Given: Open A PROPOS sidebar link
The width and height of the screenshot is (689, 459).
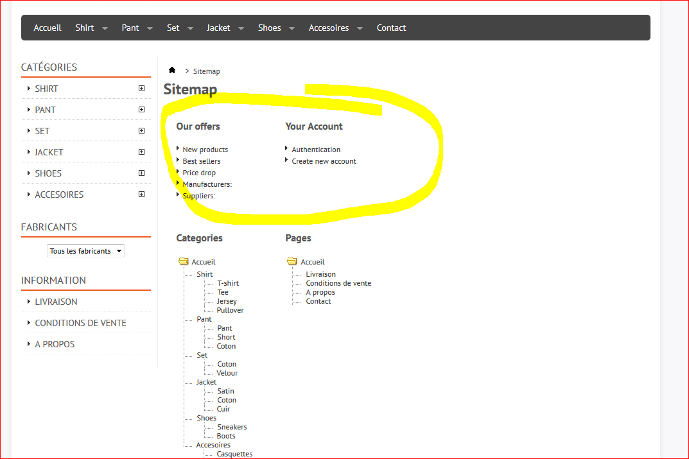Looking at the screenshot, I should (55, 344).
